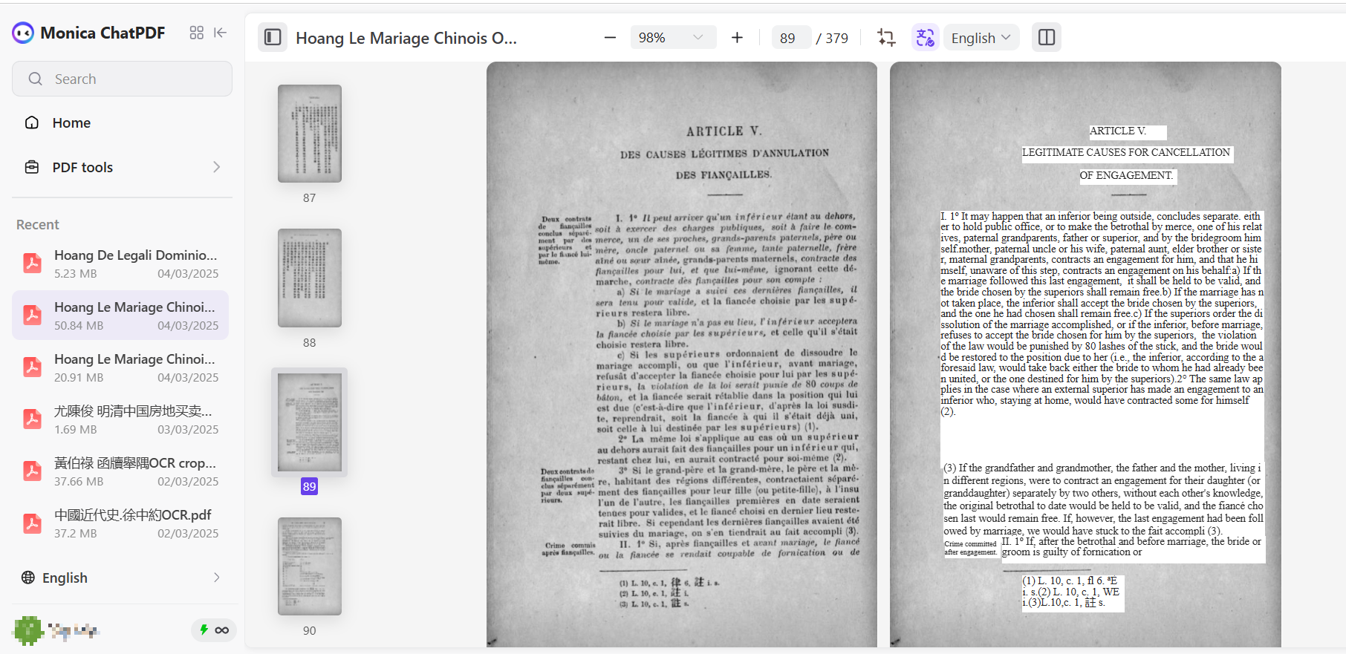Viewport: 1346px width, 654px height.
Task: Collapse the left sidebar panel
Action: point(221,33)
